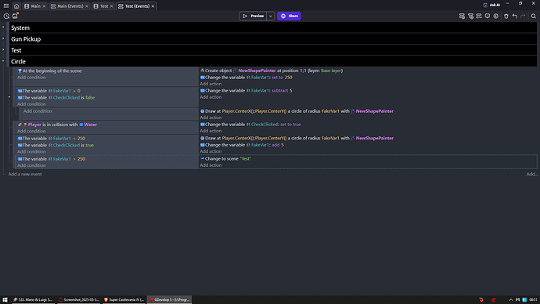The height and width of the screenshot is (304, 540).
Task: Start the game Preview
Action: (253, 16)
